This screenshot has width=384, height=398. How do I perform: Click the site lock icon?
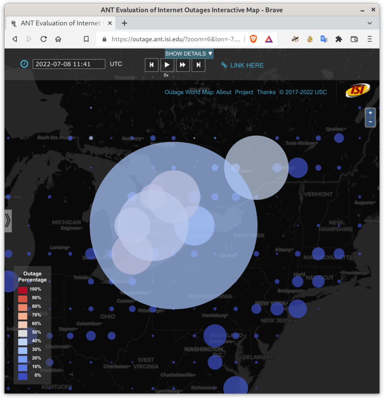click(104, 39)
